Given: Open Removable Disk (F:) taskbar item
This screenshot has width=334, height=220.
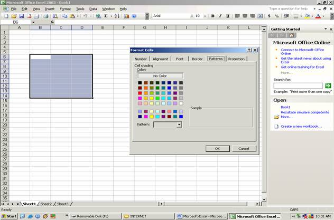Looking at the screenshot, I should (x=96, y=216).
